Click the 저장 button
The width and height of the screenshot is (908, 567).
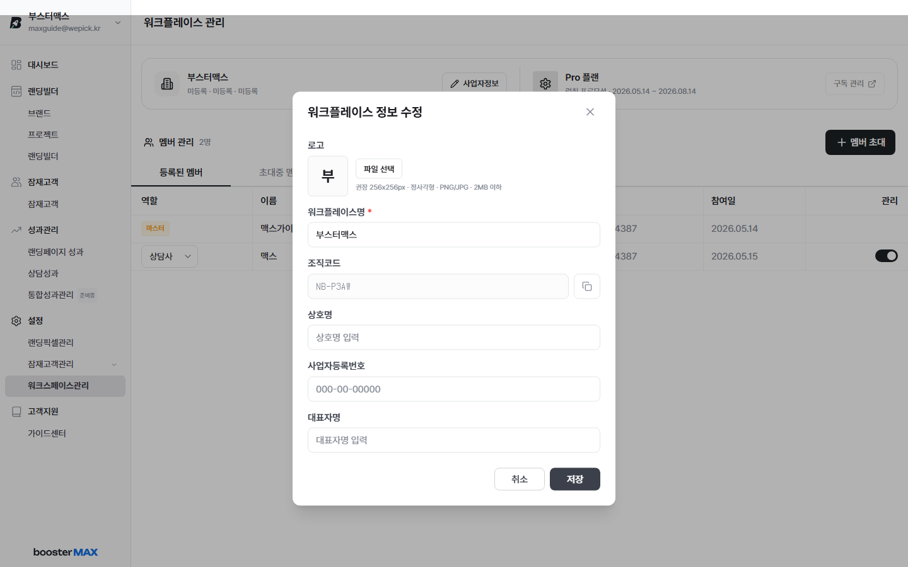575,479
